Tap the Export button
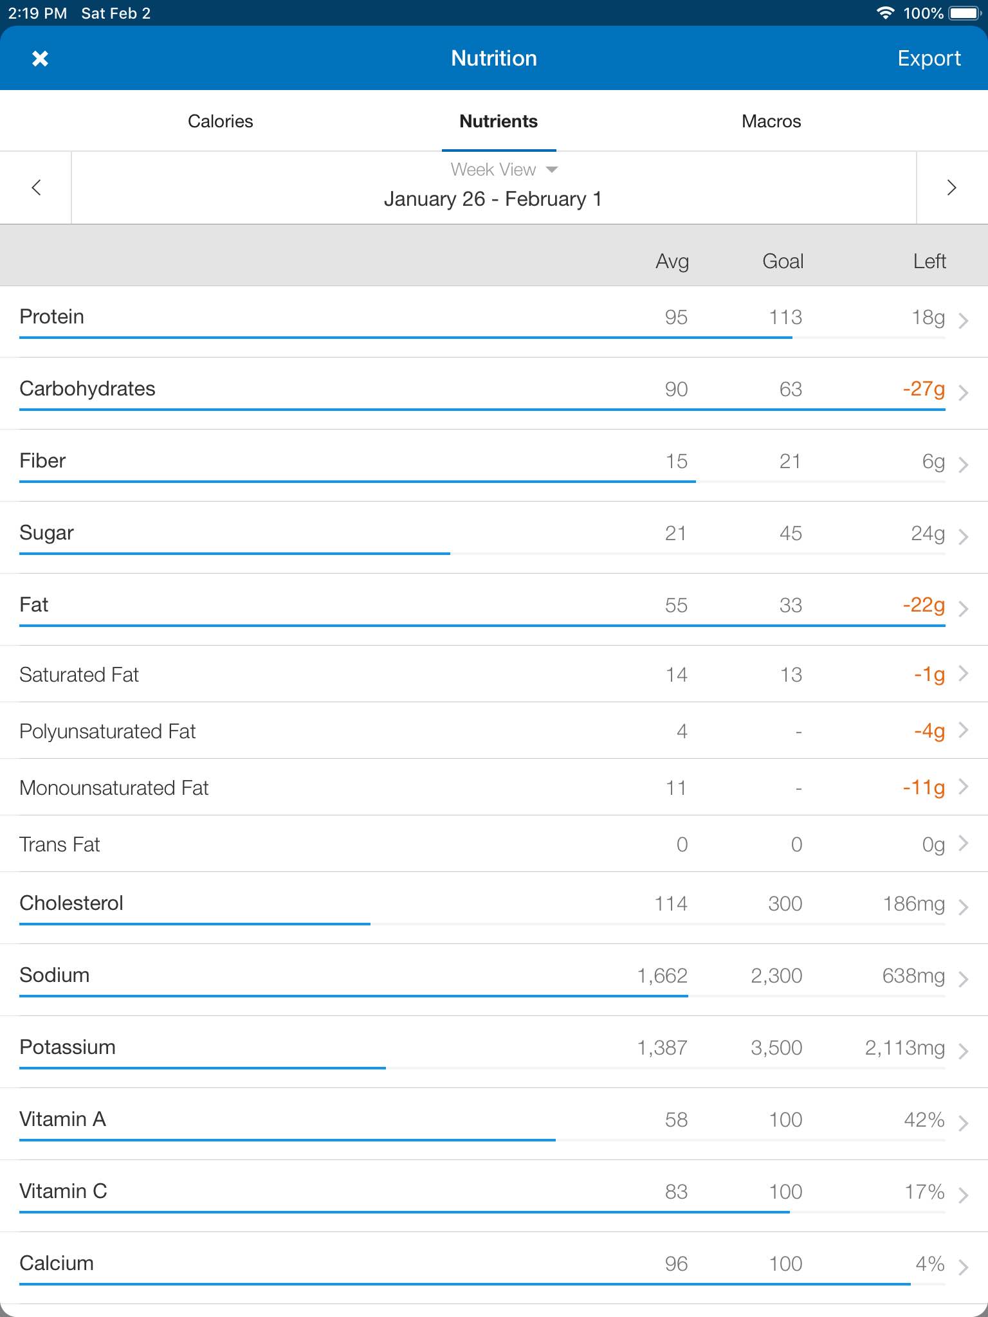The height and width of the screenshot is (1317, 988). tap(929, 59)
